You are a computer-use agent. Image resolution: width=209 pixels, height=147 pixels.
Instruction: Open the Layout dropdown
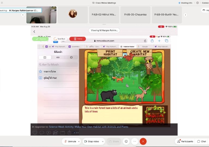pos(205,10)
